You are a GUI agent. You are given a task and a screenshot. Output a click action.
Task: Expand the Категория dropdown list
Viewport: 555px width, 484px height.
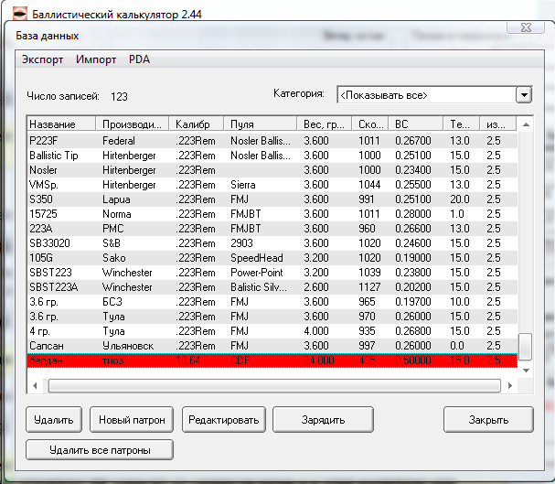(x=523, y=95)
